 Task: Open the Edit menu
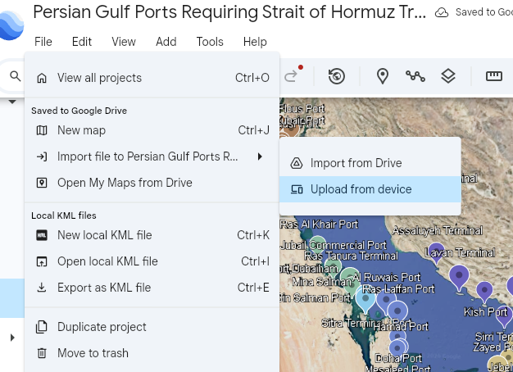[82, 42]
